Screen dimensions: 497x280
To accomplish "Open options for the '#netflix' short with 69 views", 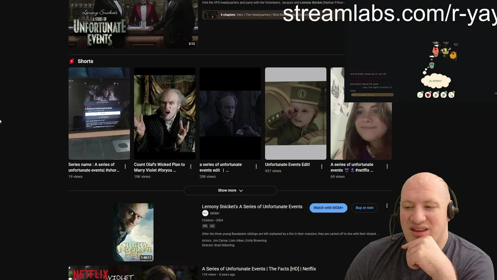I will coord(387,166).
